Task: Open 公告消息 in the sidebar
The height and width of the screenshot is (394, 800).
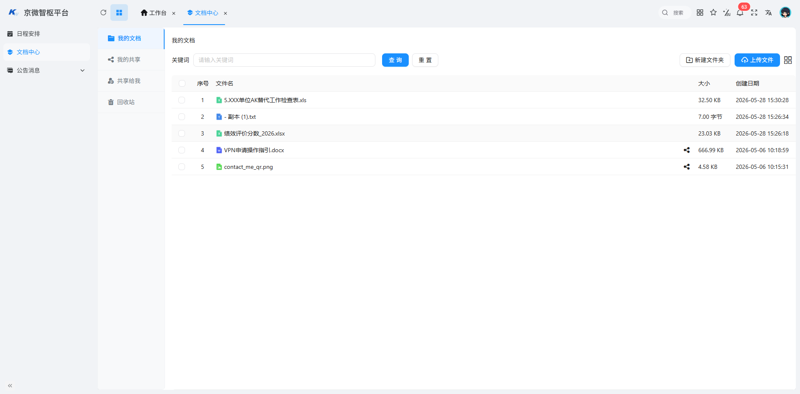Action: pyautogui.click(x=47, y=70)
